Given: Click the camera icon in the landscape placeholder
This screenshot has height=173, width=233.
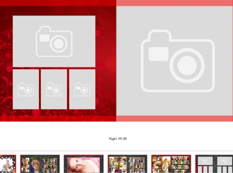Looking at the screenshot, I should click(54, 41).
